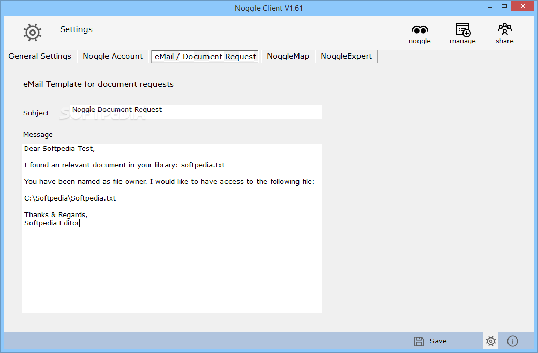538x353 pixels.
Task: Click the line mentioning softpedia.txt library document
Action: click(125, 165)
